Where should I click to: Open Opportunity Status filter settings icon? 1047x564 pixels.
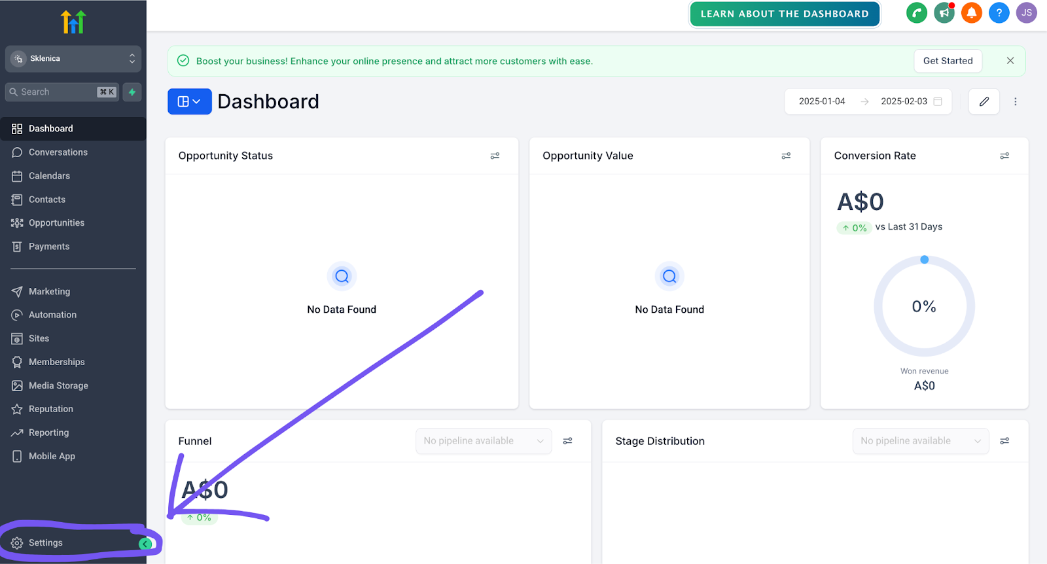[495, 156]
